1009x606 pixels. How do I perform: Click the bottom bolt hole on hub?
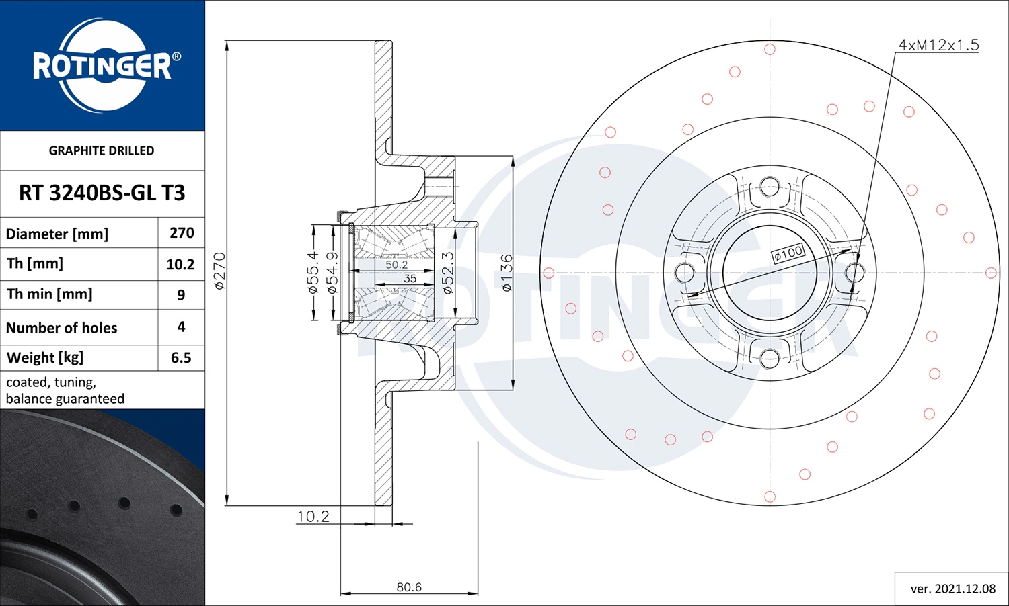coord(770,359)
